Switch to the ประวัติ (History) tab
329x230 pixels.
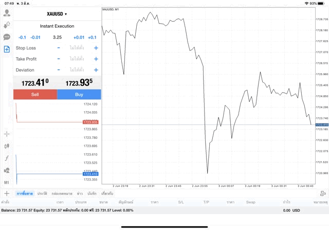(x=42, y=193)
